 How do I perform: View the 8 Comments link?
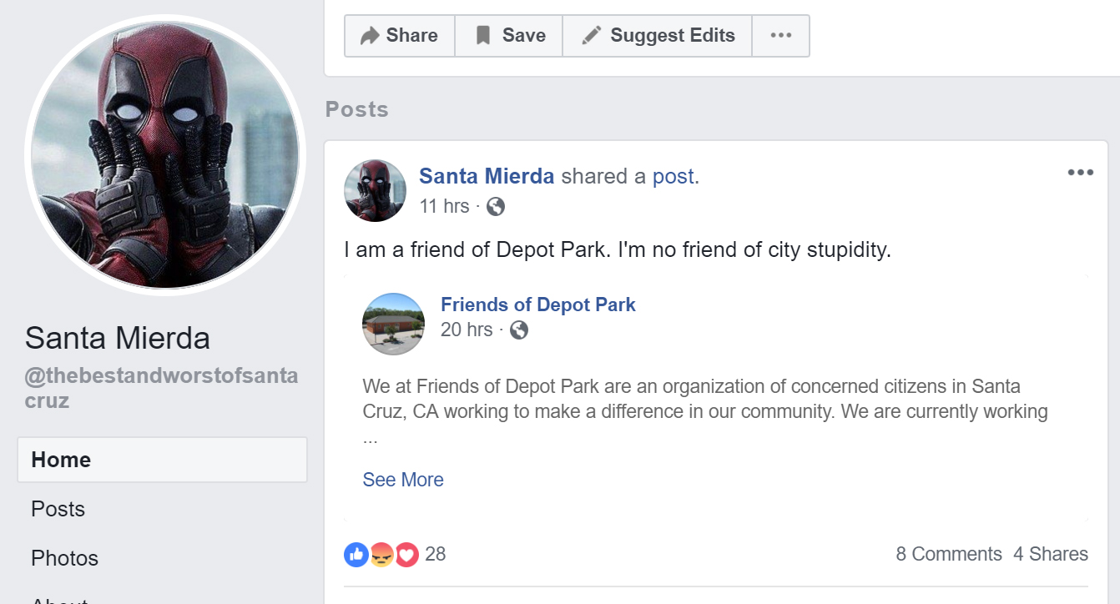tap(949, 554)
